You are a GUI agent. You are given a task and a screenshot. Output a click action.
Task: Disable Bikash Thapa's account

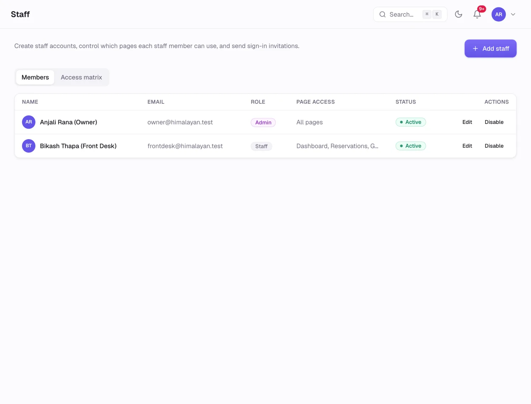[x=494, y=146]
